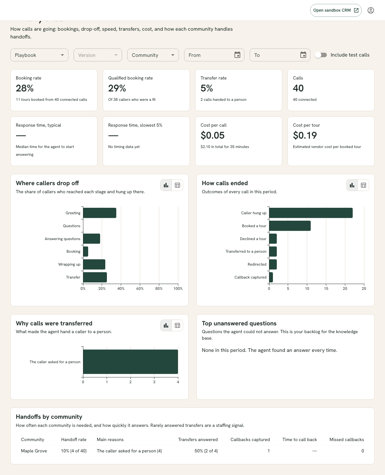Click The caller asked for a person (4) cell
Screen dimensions: 385x475
click(129, 451)
